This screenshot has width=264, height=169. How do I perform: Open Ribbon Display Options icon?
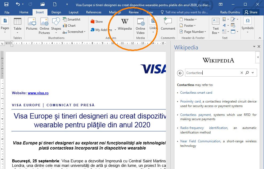[221, 4]
